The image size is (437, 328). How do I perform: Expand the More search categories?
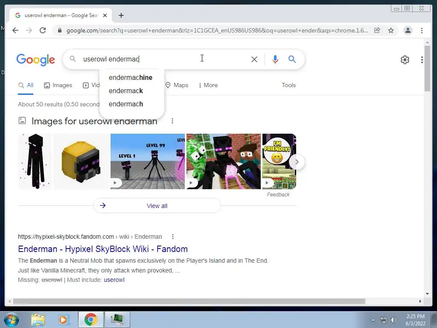pyautogui.click(x=208, y=85)
